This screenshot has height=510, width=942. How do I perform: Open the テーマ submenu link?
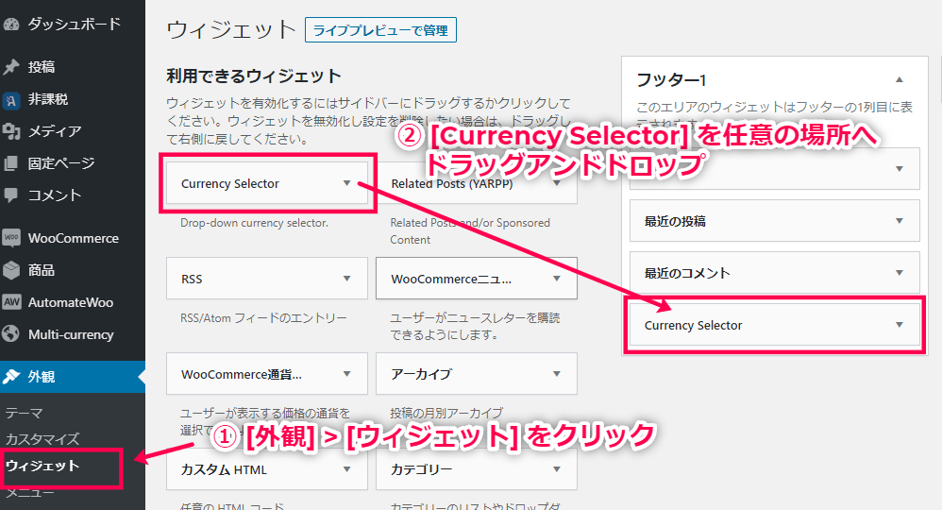(24, 413)
